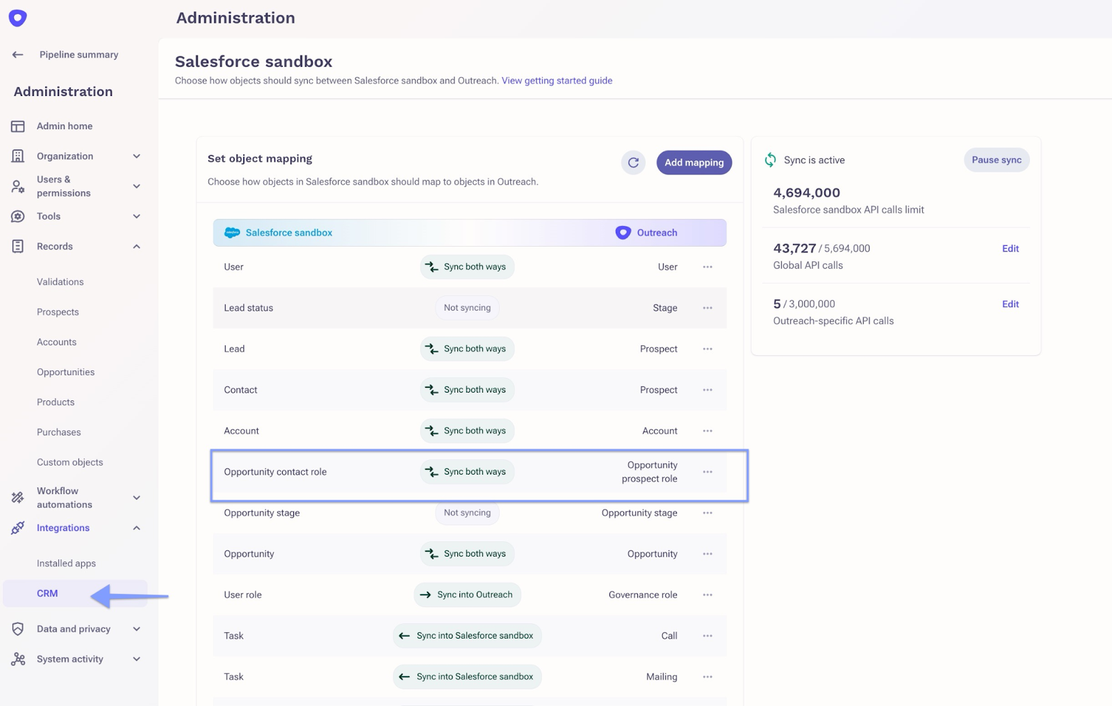Expand the Data and privacy chevron
The width and height of the screenshot is (1112, 706).
[x=137, y=630]
